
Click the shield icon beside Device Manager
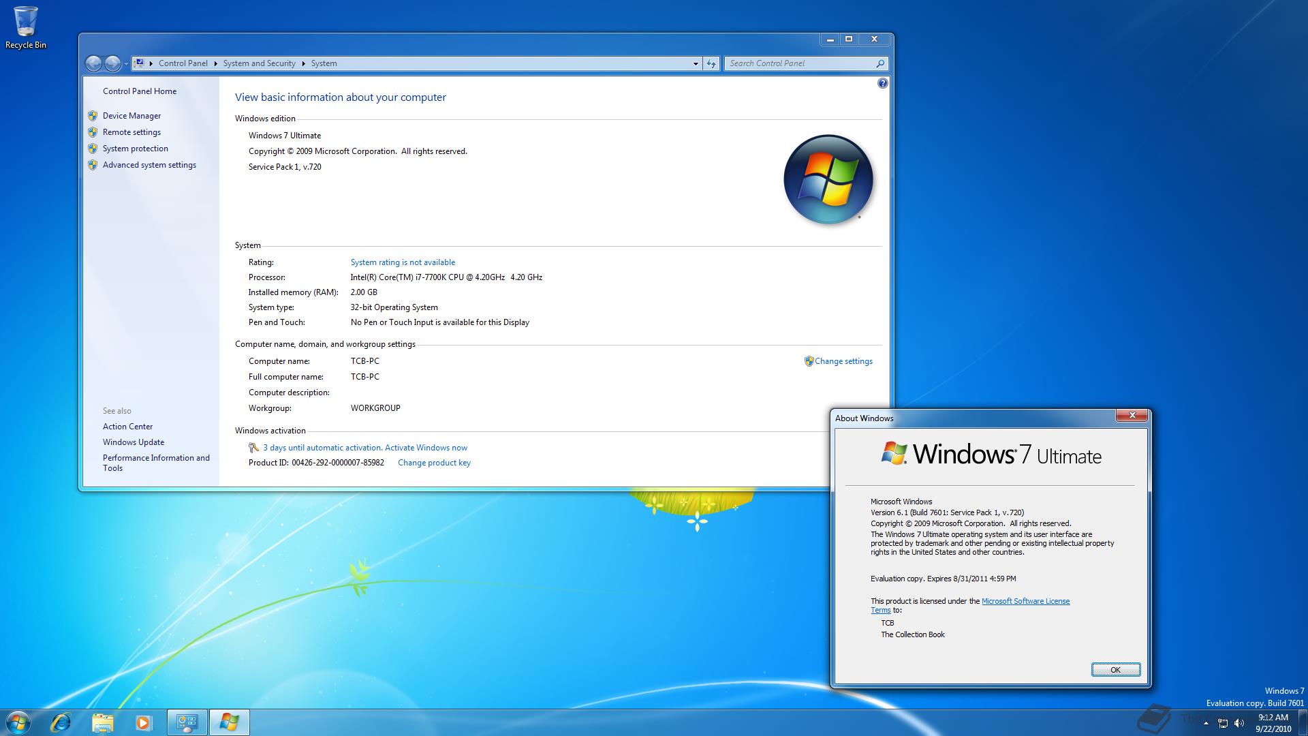pos(93,116)
